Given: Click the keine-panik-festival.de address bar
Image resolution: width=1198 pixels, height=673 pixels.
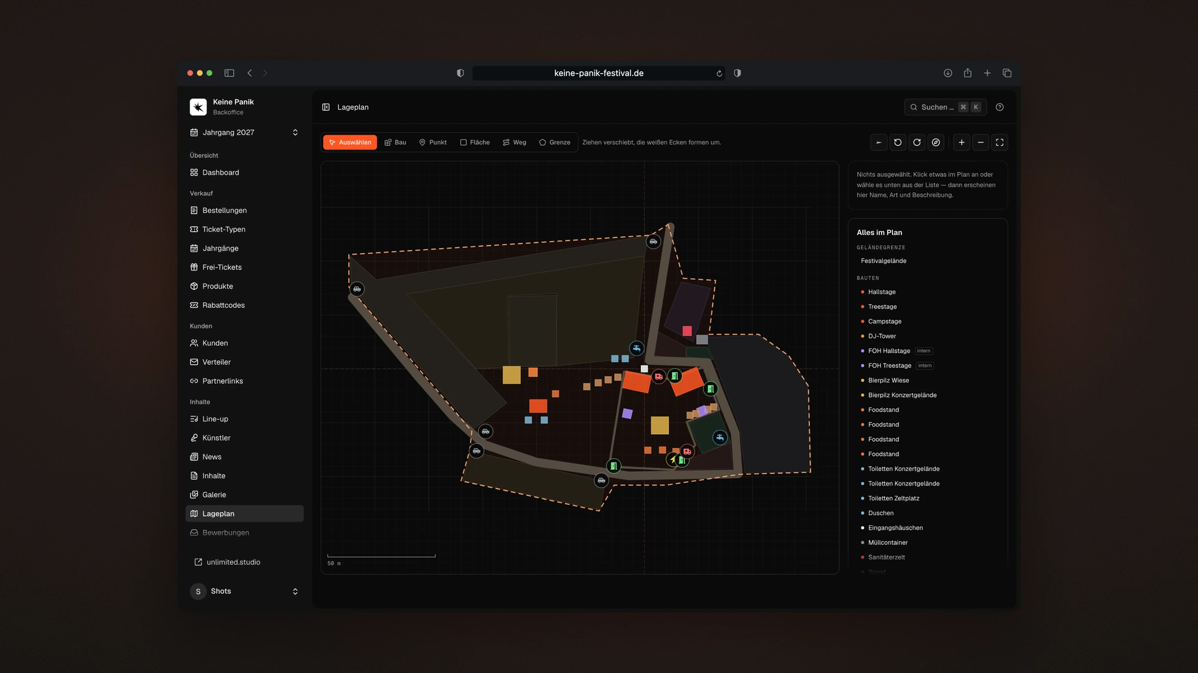Looking at the screenshot, I should (x=598, y=73).
